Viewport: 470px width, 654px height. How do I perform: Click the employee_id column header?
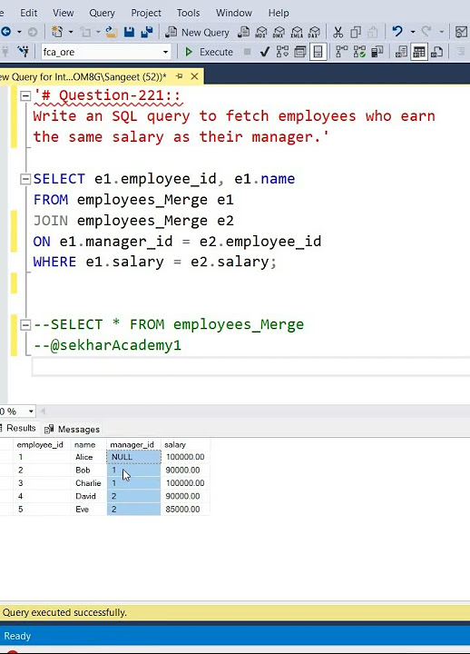pos(42,444)
